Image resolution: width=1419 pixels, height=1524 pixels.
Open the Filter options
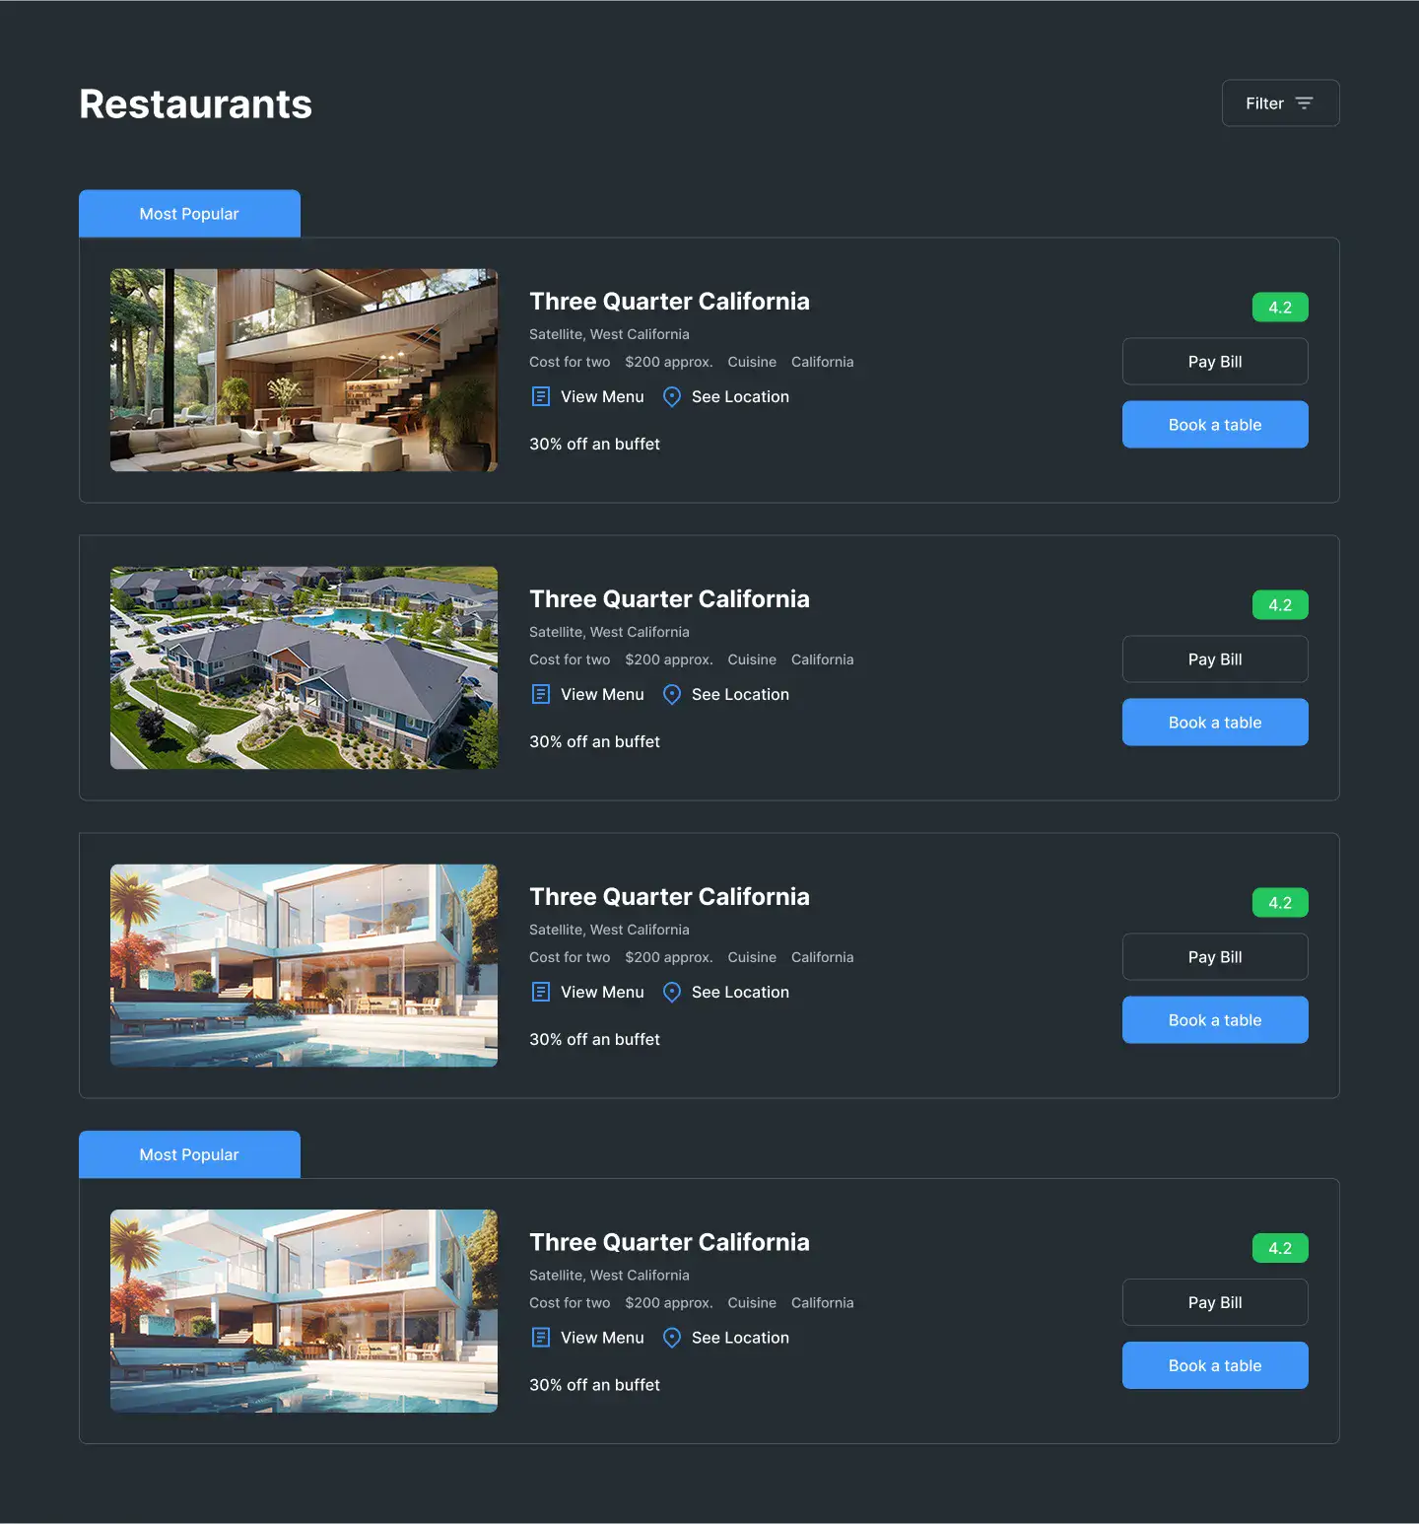[x=1280, y=103]
